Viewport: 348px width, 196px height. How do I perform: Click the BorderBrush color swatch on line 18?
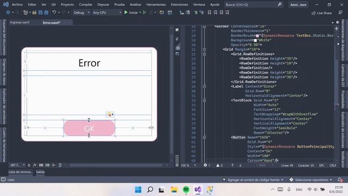(x=257, y=35)
